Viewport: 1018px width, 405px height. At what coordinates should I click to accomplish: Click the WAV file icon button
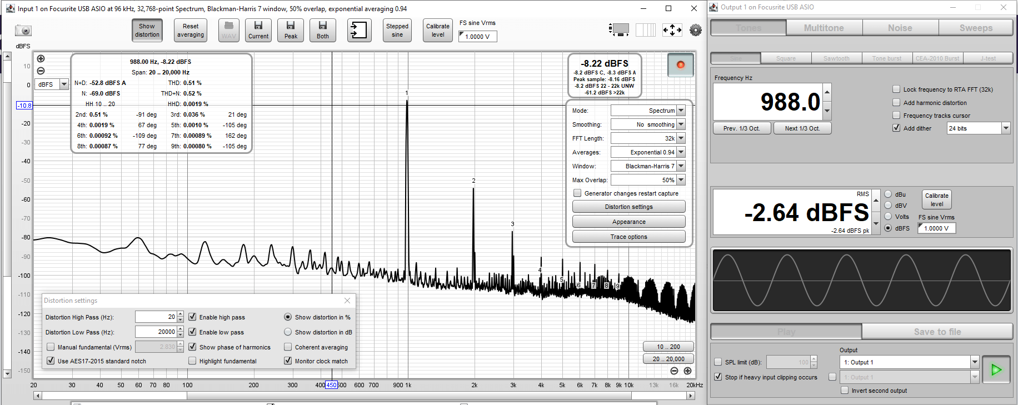[x=229, y=30]
